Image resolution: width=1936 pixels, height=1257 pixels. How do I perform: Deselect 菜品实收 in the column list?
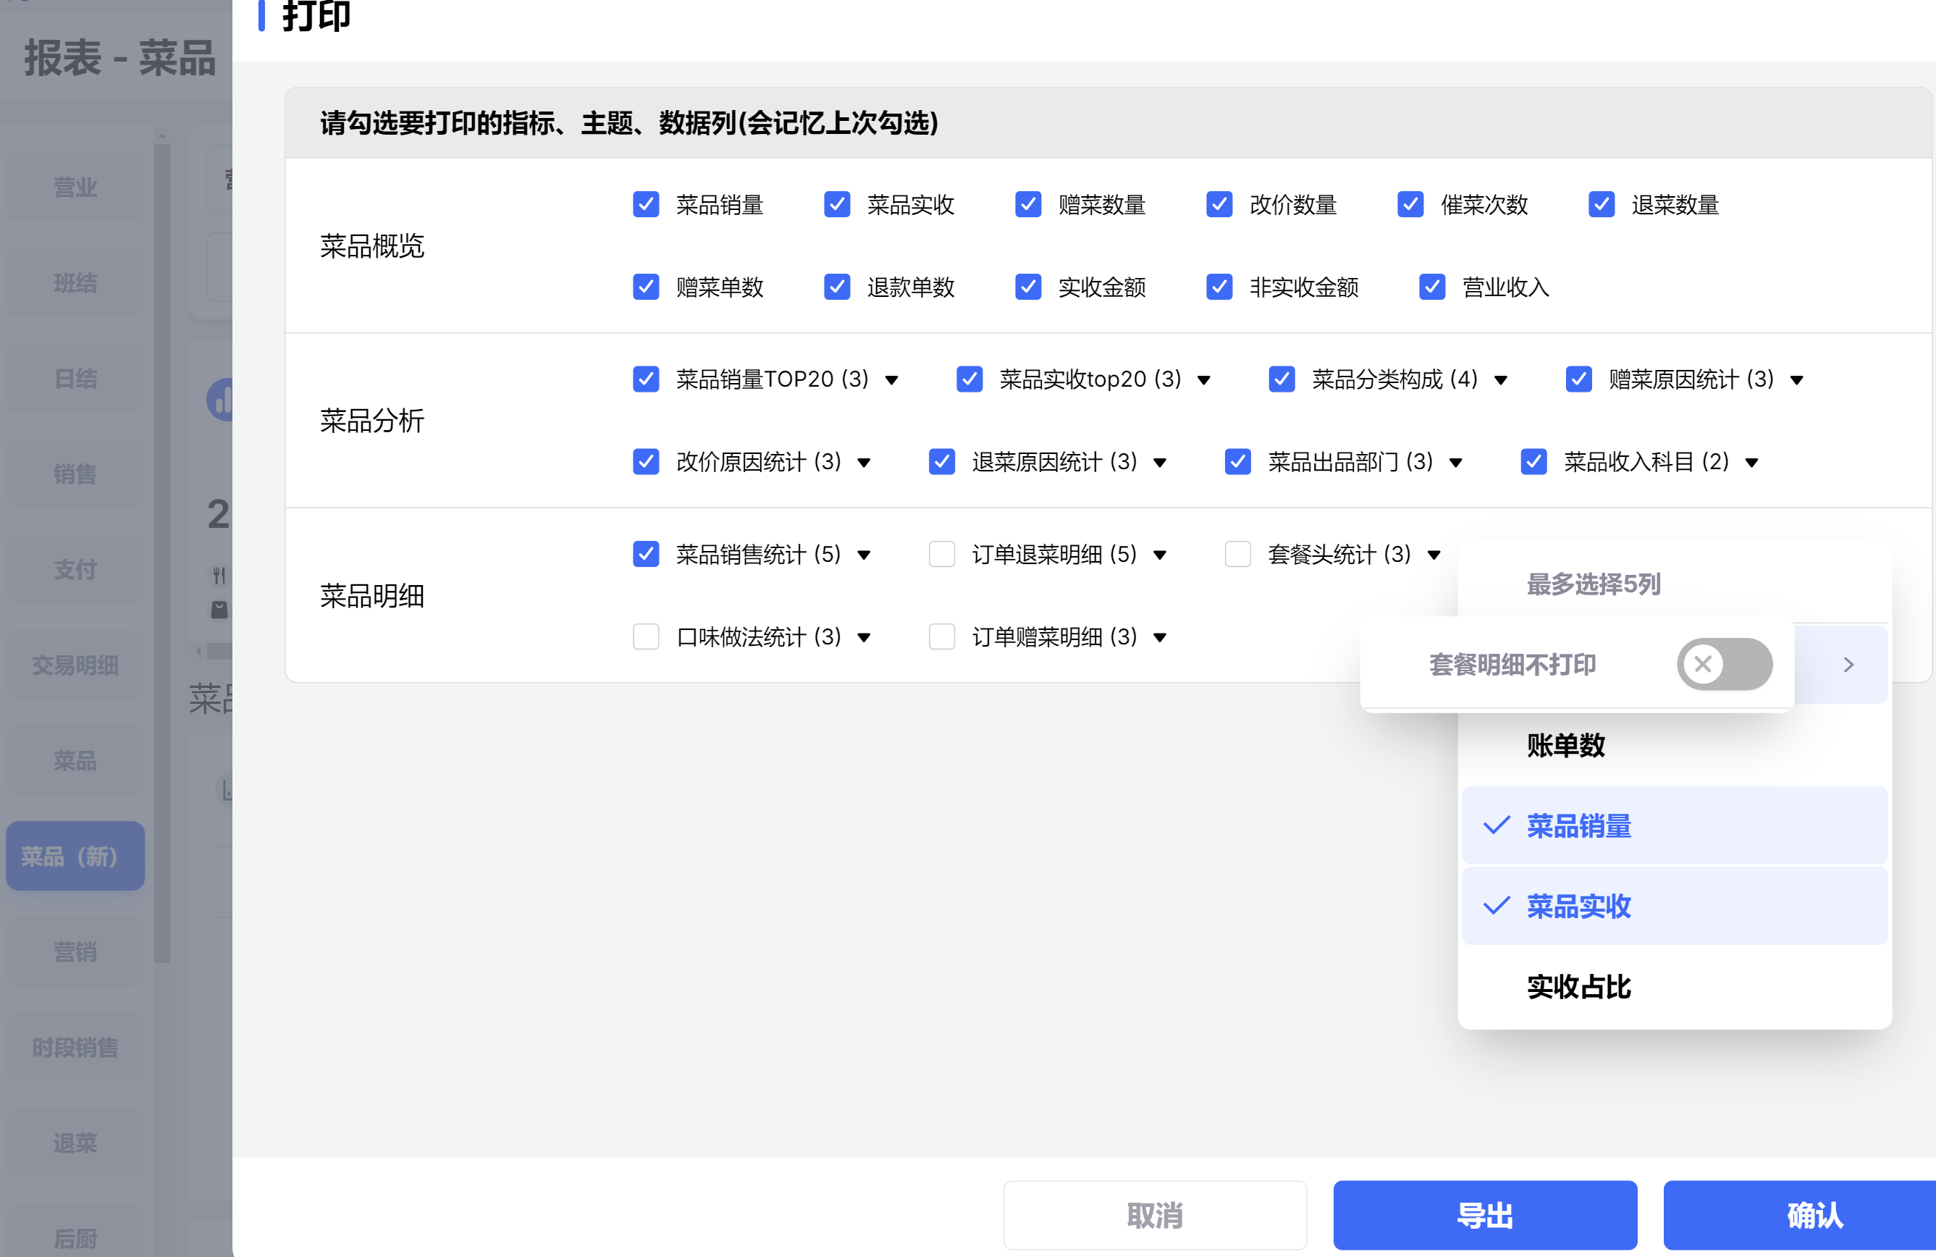click(1578, 906)
